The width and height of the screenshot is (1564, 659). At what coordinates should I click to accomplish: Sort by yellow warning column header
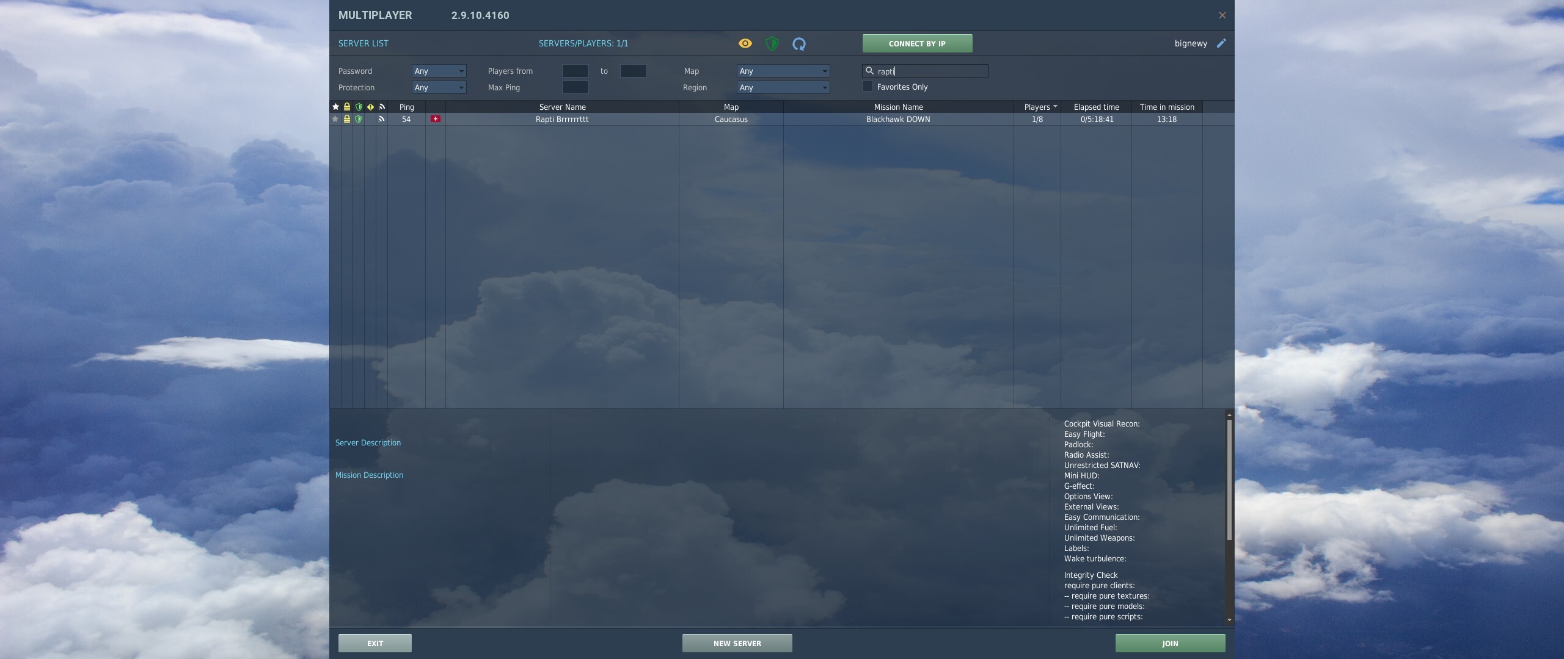(370, 107)
